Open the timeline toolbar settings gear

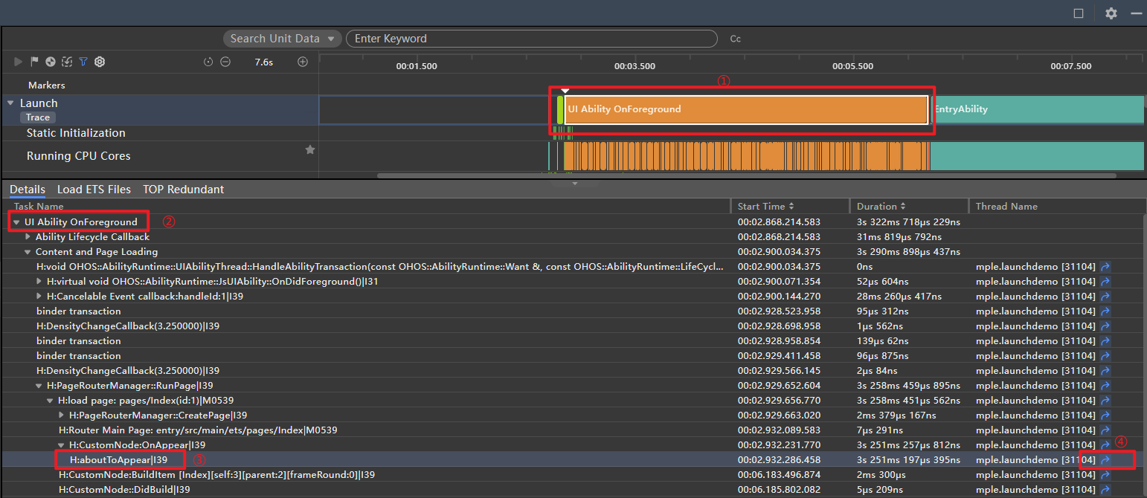click(100, 62)
